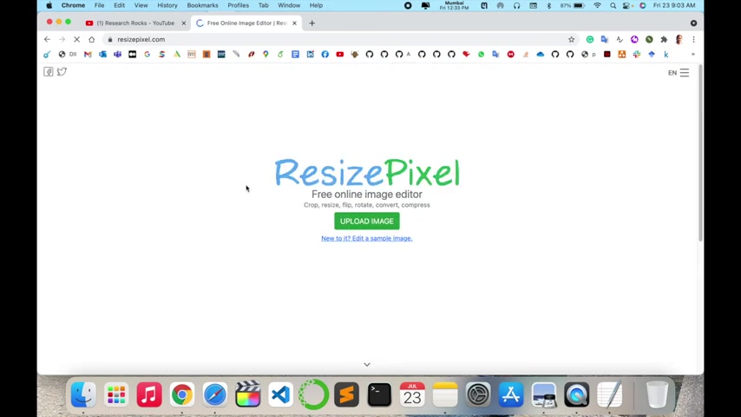Open the Chrome profile avatar
Image resolution: width=741 pixels, height=417 pixels.
point(679,39)
